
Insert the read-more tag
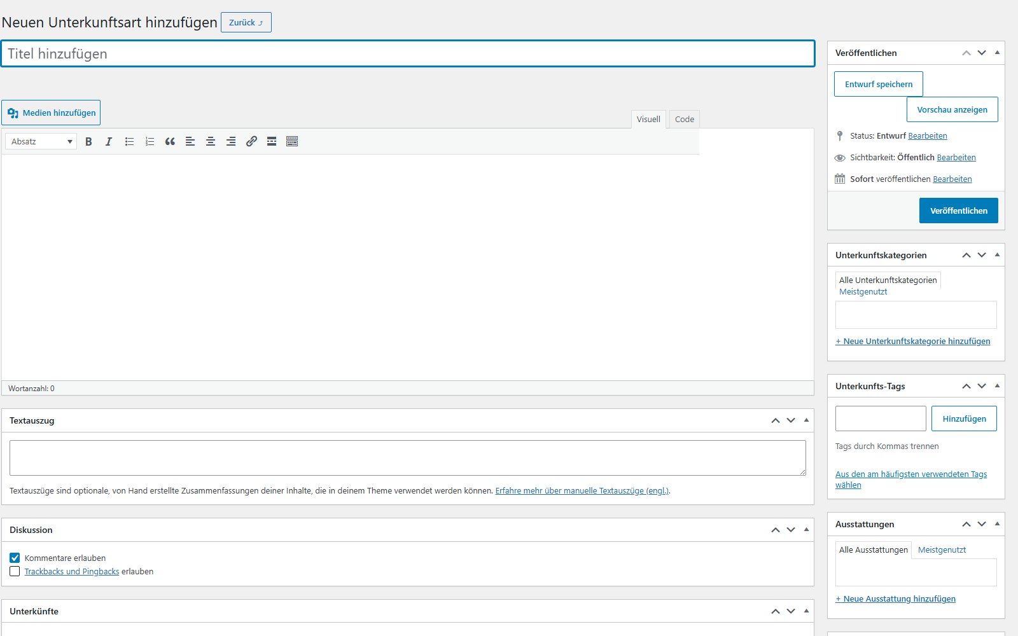click(272, 141)
